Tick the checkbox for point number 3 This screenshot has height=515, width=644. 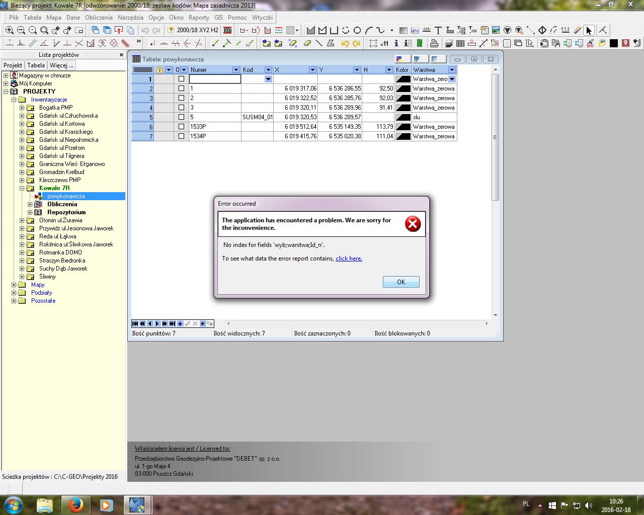(x=181, y=108)
